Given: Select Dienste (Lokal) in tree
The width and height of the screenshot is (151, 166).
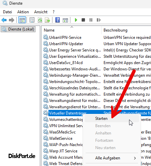Looking at the screenshot, I should 18,29.
